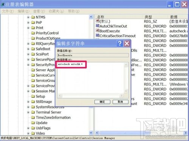Image resolution: width=189 pixels, height=141 pixels.
Task: Click the DWORD icon beside AutoChkTimeOut
Action: [x=98, y=26]
